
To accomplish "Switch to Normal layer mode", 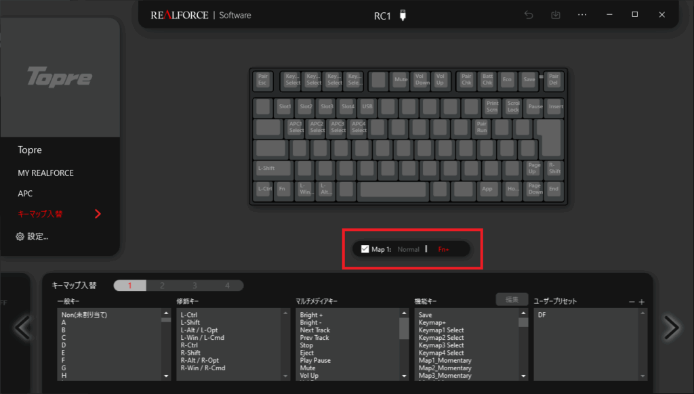I will coord(408,250).
